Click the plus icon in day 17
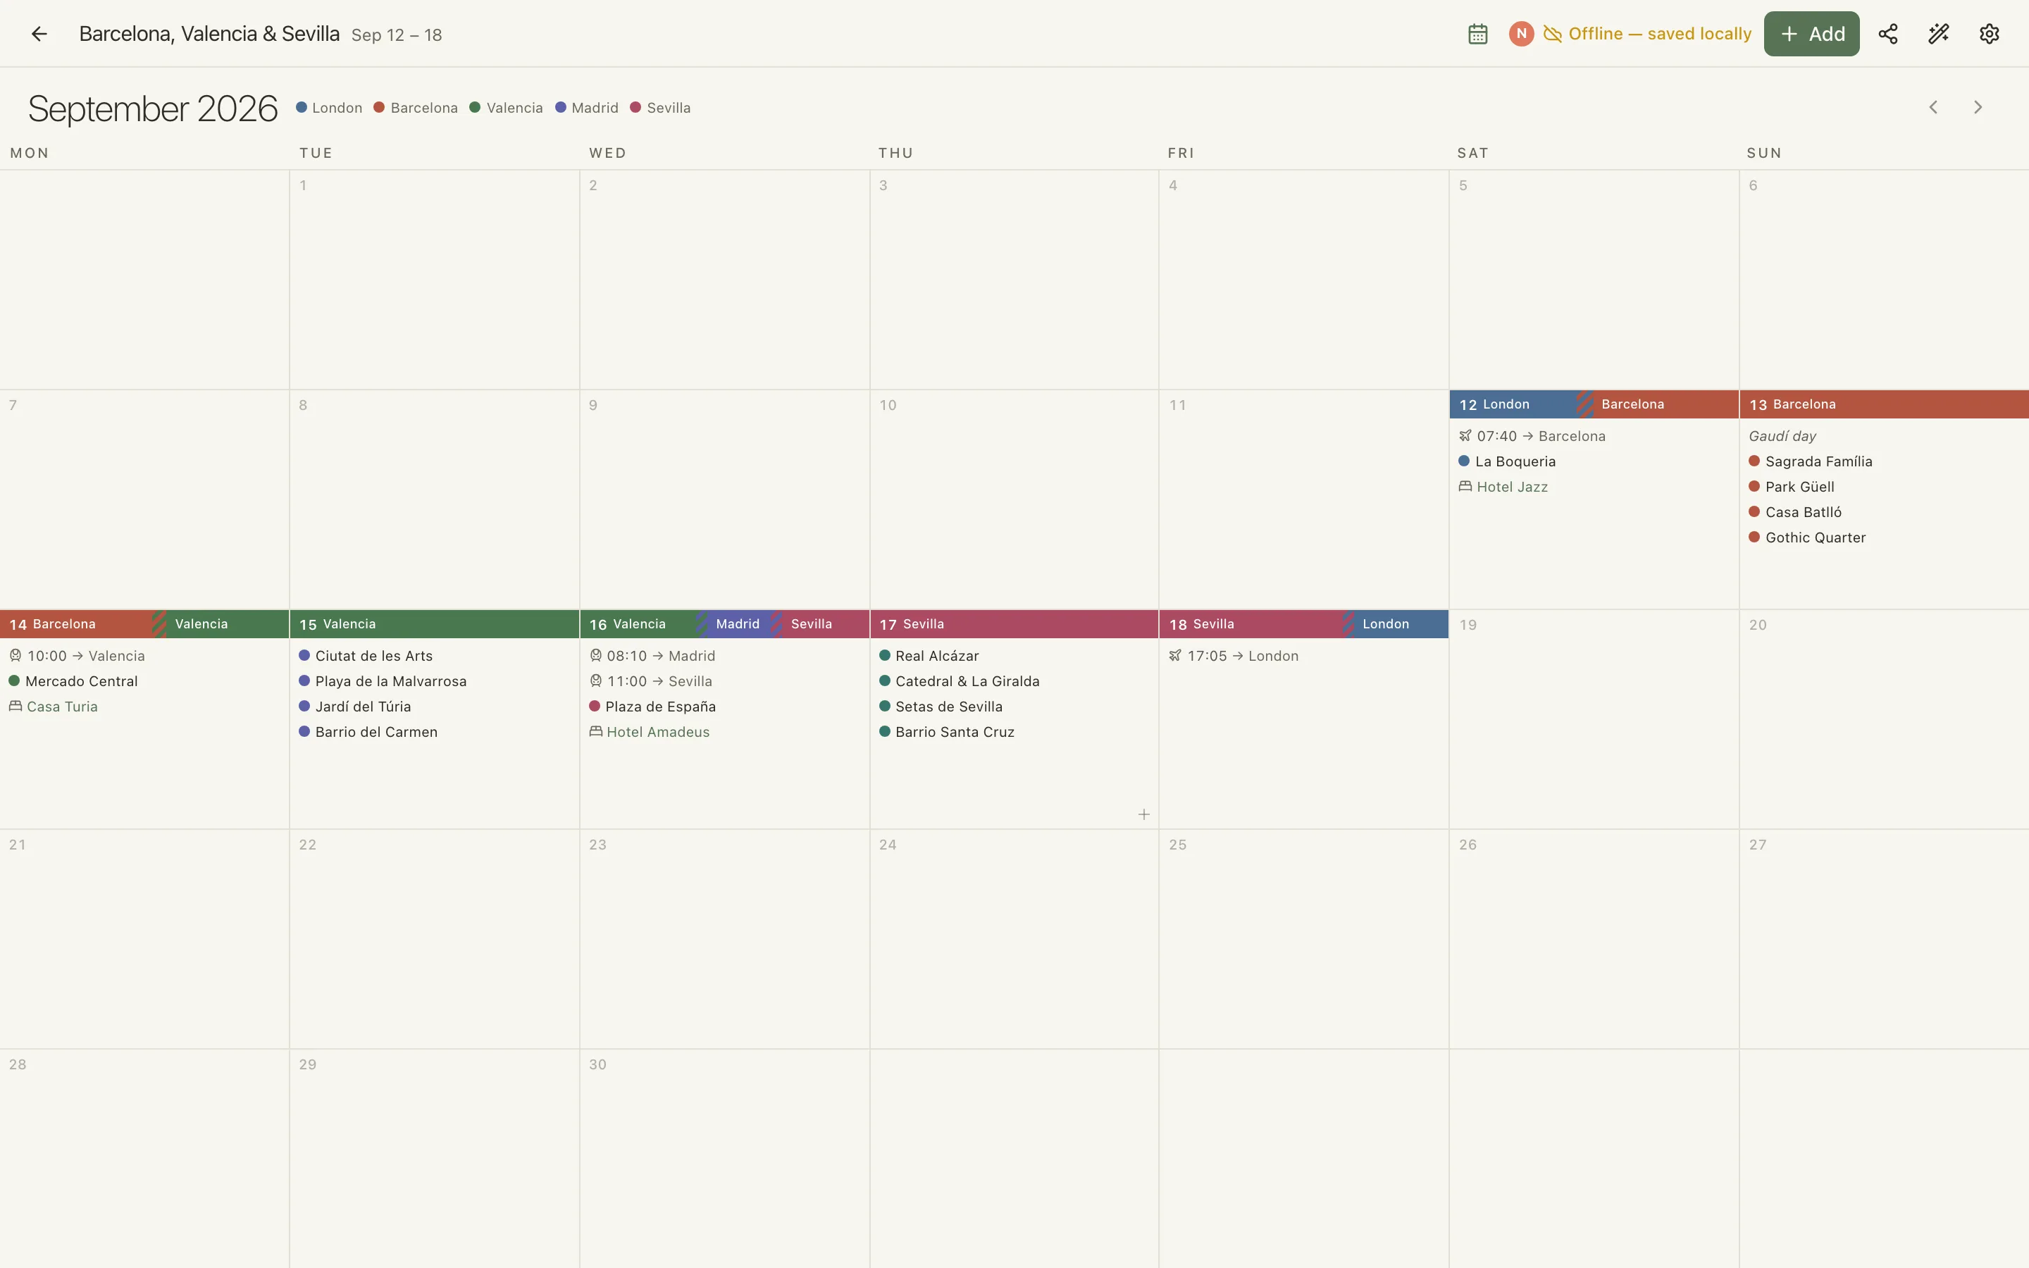Screen dimensions: 2029x1268 coord(1143,814)
